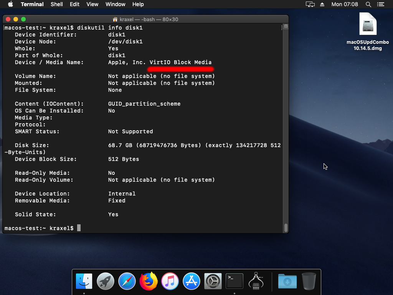Click the menu bar clock Mon 07:08
393x295 pixels.
pos(345,4)
